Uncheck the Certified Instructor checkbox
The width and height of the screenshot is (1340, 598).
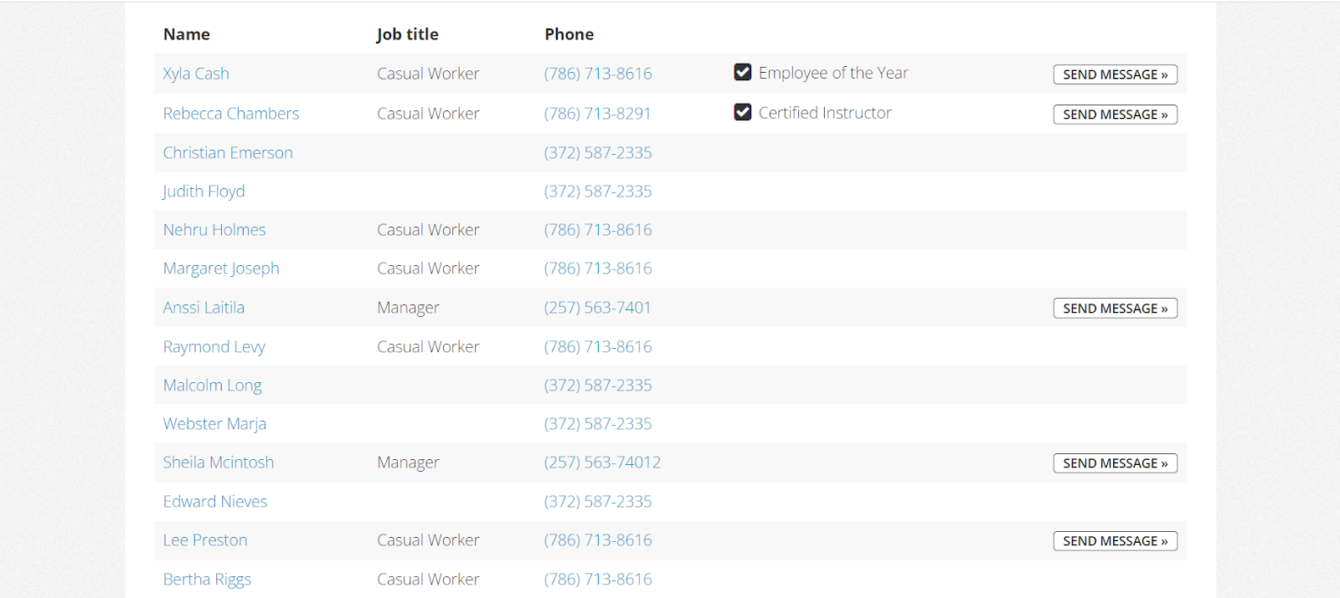(742, 112)
